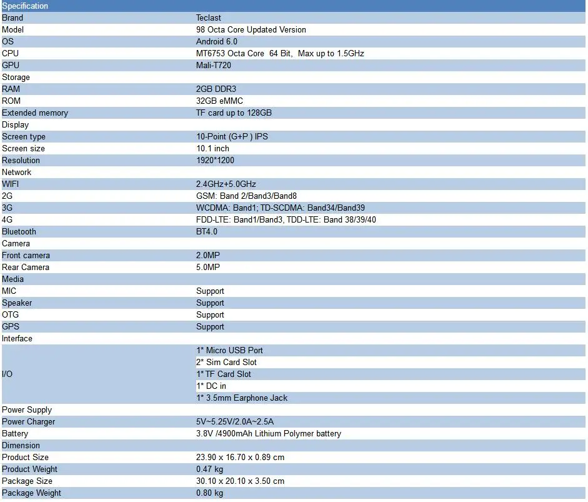The height and width of the screenshot is (502, 588).
Task: Click the 'I/O' row label
Action: click(x=7, y=374)
